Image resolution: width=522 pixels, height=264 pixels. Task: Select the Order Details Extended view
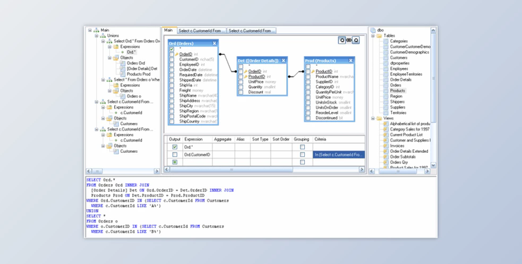409,151
